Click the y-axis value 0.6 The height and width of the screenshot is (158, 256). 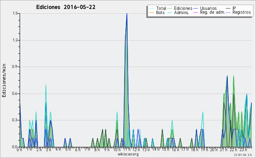coord(15,94)
